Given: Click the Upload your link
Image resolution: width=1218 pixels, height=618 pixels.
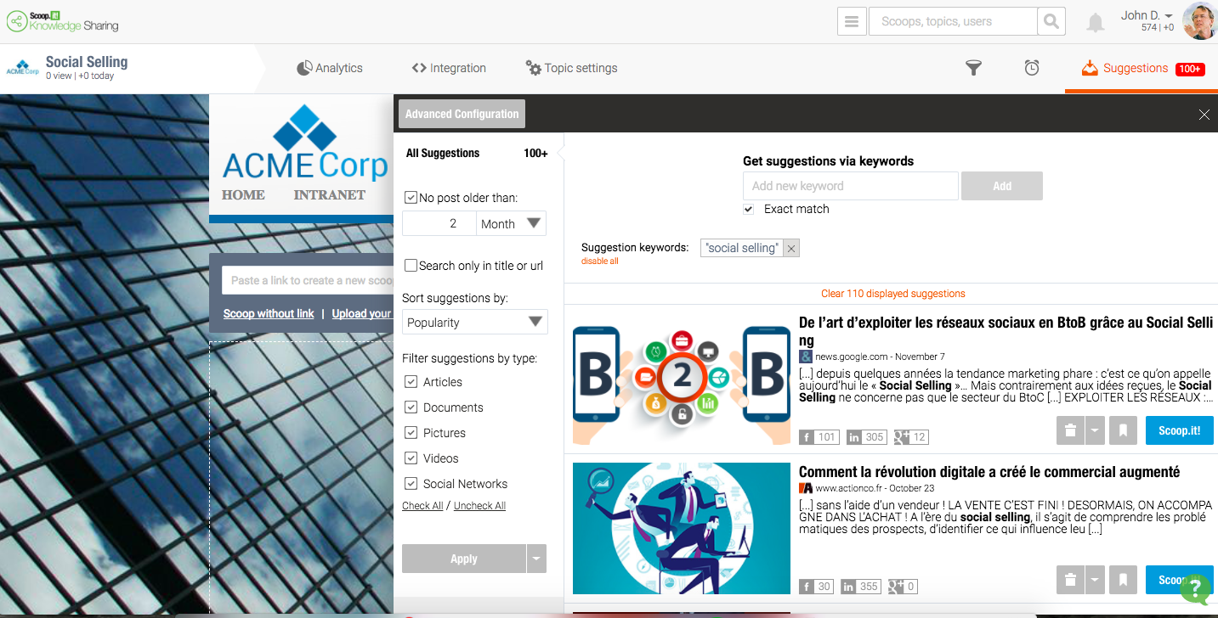Looking at the screenshot, I should (362, 313).
